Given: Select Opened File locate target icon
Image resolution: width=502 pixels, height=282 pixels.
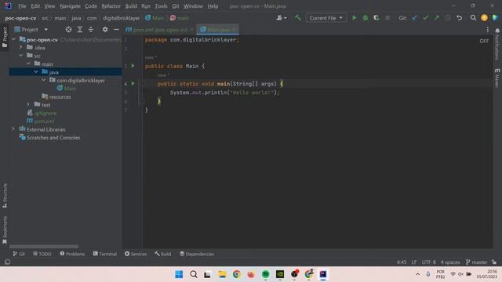Looking at the screenshot, I should pos(68,30).
